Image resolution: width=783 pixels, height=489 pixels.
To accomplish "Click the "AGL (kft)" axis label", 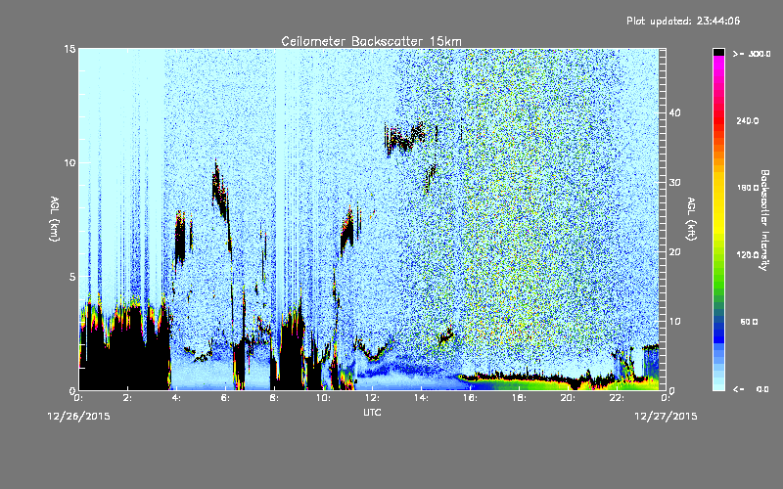I will [691, 219].
